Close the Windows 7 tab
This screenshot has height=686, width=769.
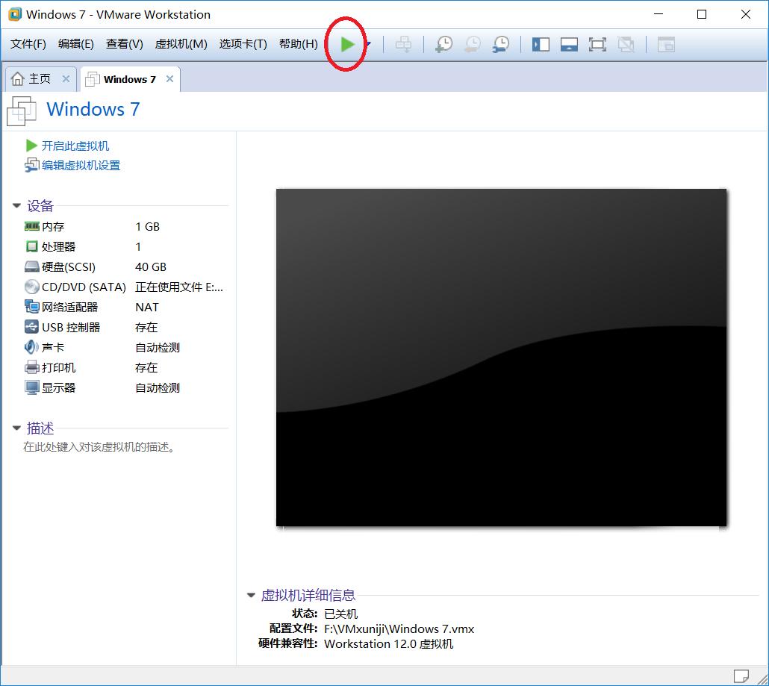coord(170,79)
